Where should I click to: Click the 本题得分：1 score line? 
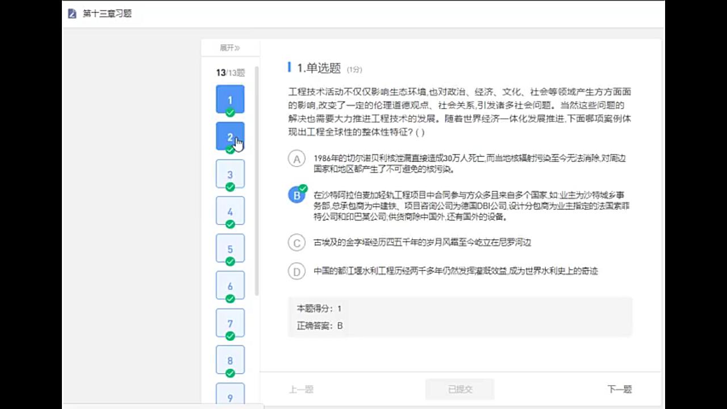coord(319,308)
